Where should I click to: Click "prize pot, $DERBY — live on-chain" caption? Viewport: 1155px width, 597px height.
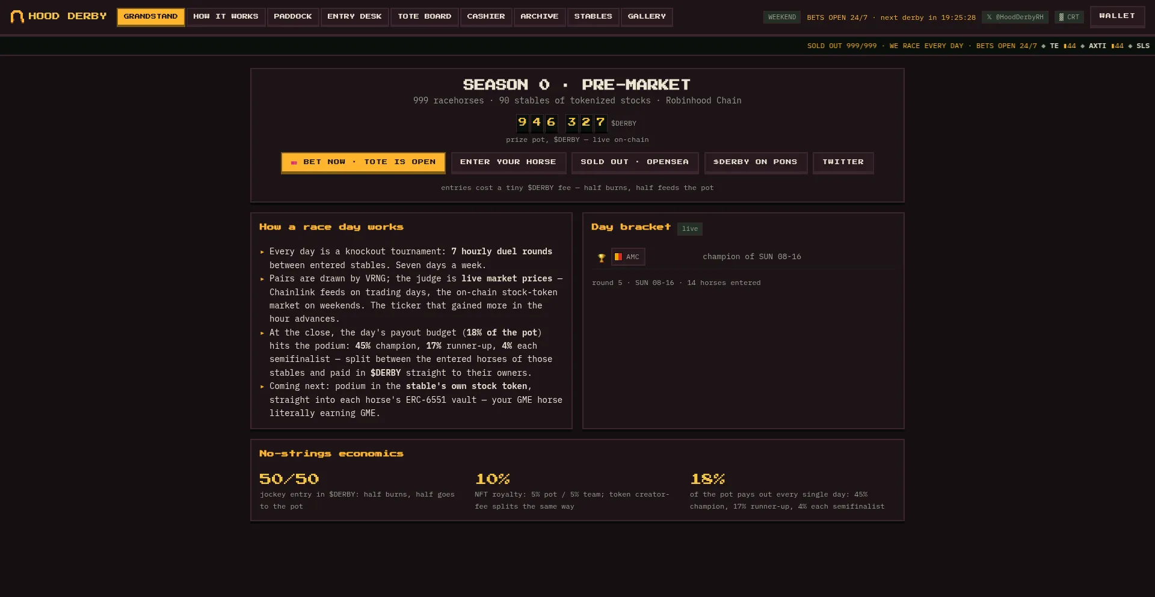point(577,139)
